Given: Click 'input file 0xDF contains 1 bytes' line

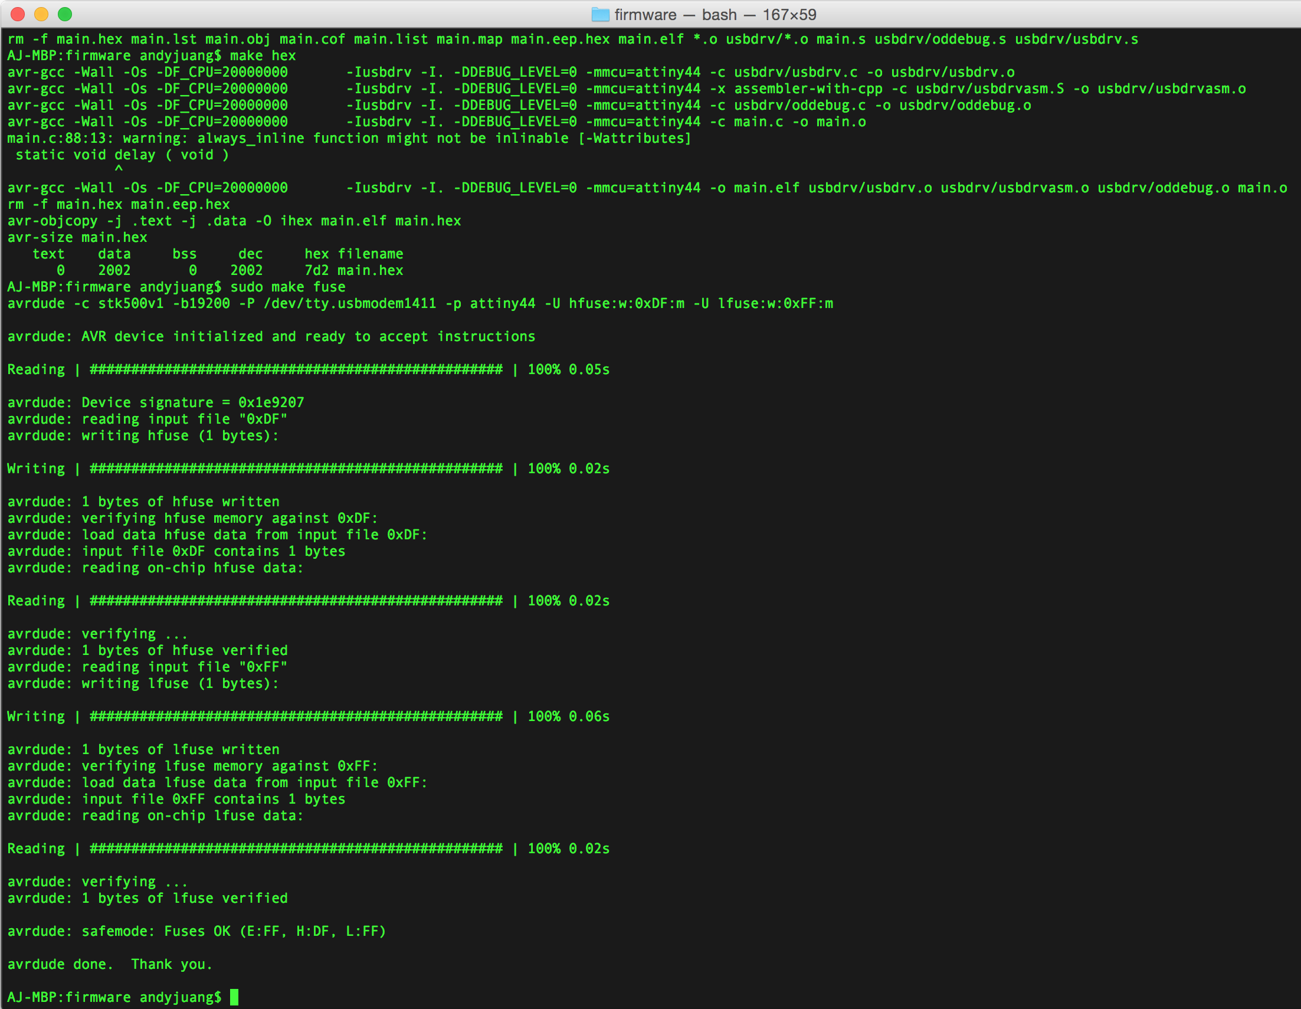Looking at the screenshot, I should click(176, 551).
